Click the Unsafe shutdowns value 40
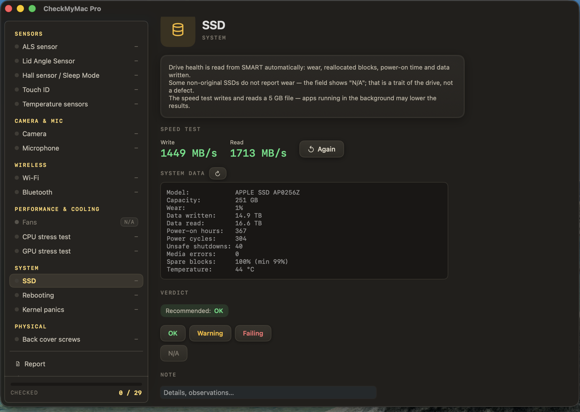Viewport: 580px width, 412px height. [239, 247]
